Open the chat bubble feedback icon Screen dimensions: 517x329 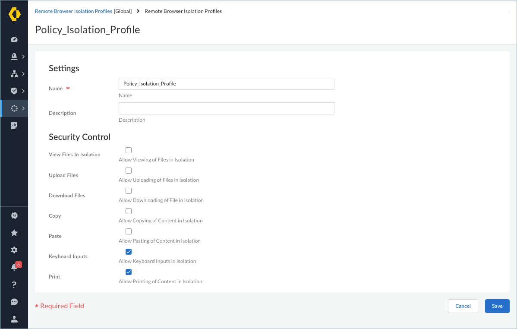click(14, 302)
